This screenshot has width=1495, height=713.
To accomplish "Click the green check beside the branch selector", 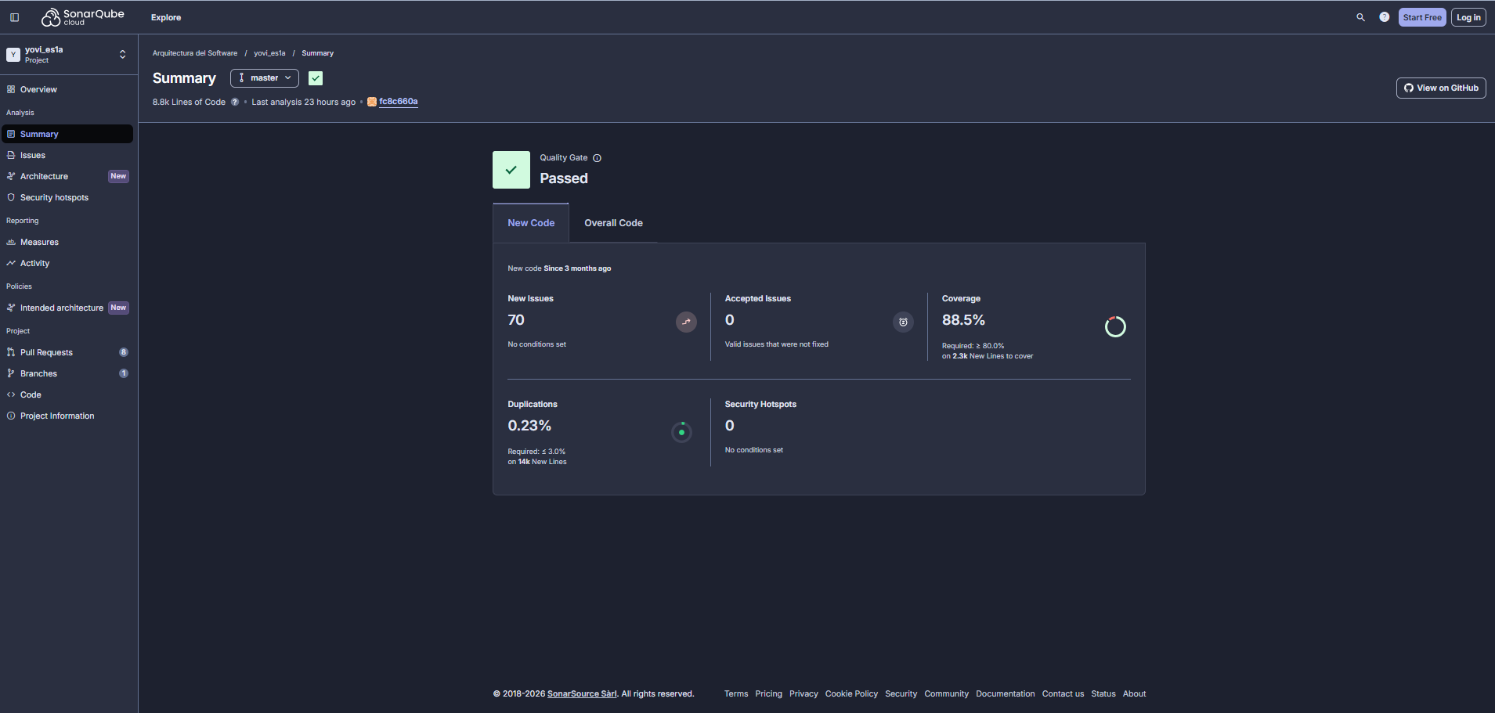I will click(x=316, y=77).
